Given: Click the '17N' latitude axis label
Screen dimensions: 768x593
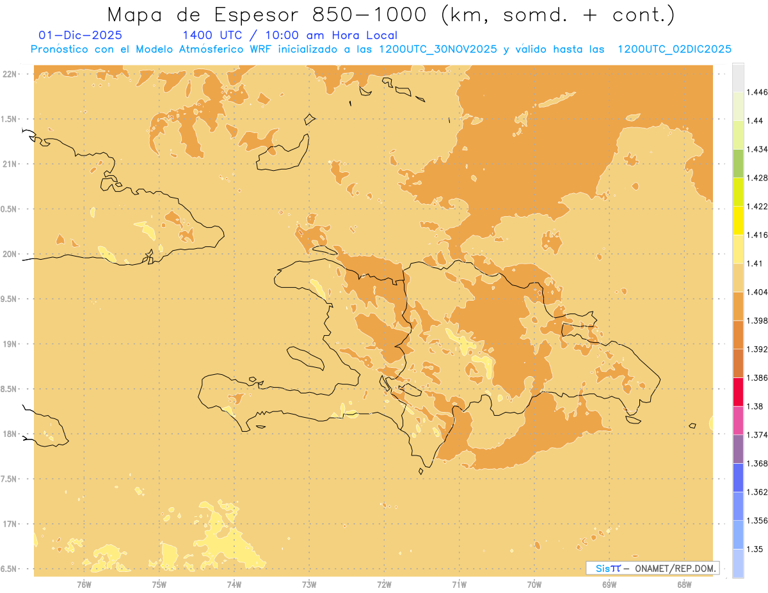Looking at the screenshot, I should point(9,524).
